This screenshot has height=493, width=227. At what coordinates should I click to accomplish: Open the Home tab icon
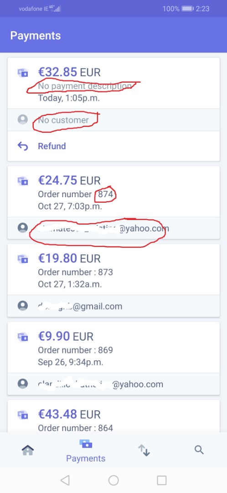pos(28,450)
